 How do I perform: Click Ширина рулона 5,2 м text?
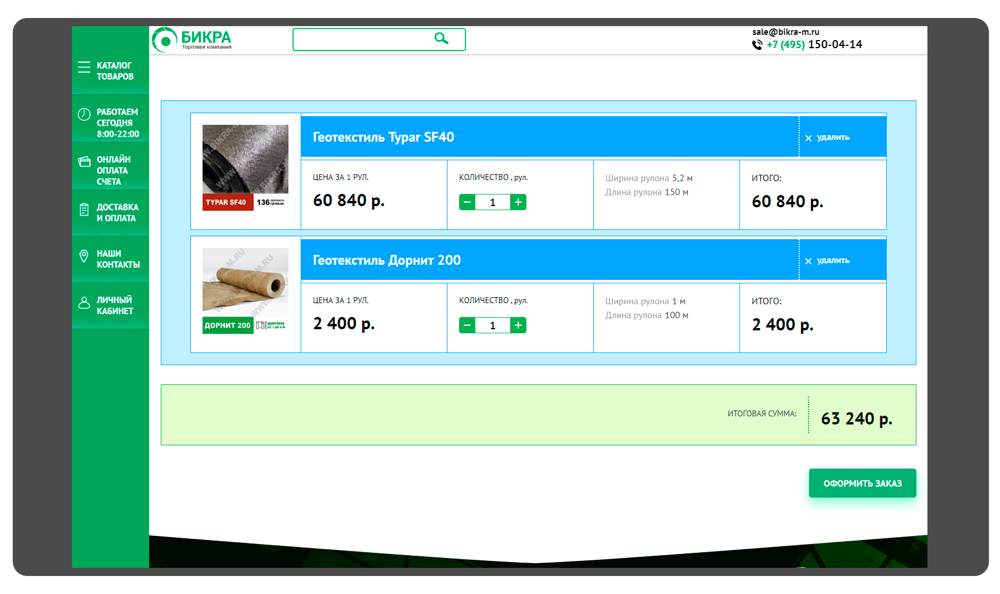pos(649,178)
